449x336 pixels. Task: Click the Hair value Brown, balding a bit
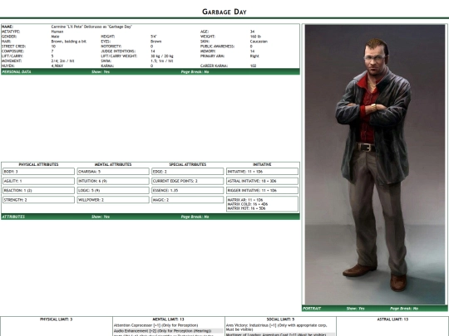pos(69,41)
